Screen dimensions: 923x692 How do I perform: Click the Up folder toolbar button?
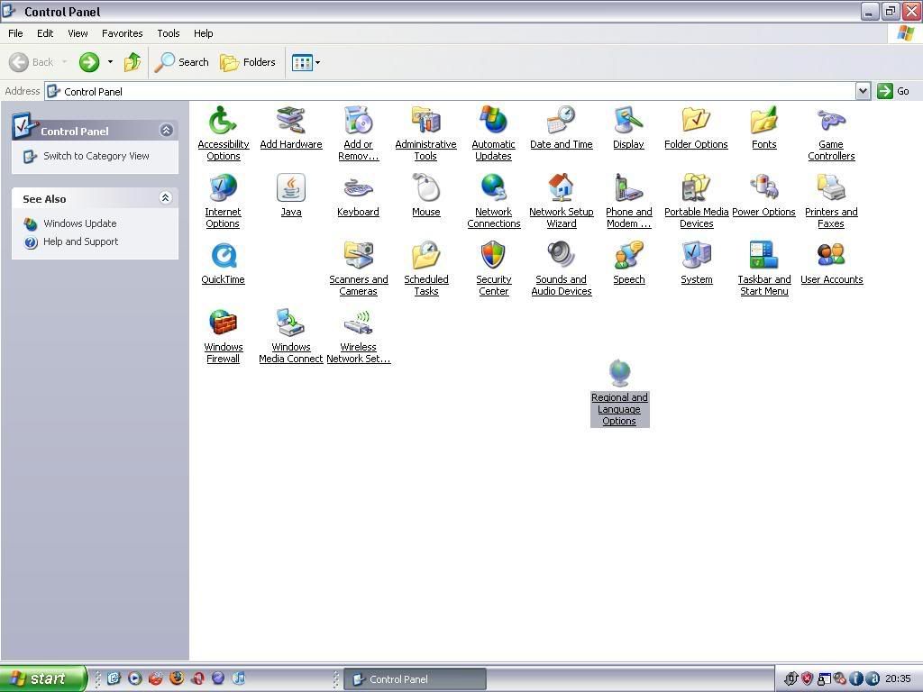[133, 62]
